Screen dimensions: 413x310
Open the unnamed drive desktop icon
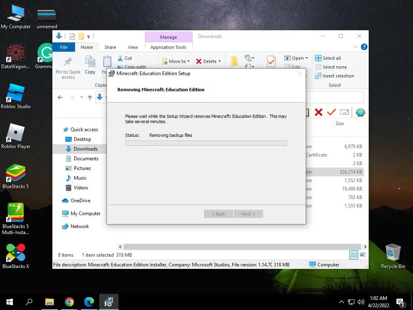(47, 18)
